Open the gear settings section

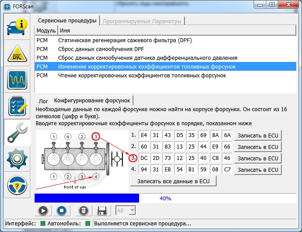tap(17, 159)
